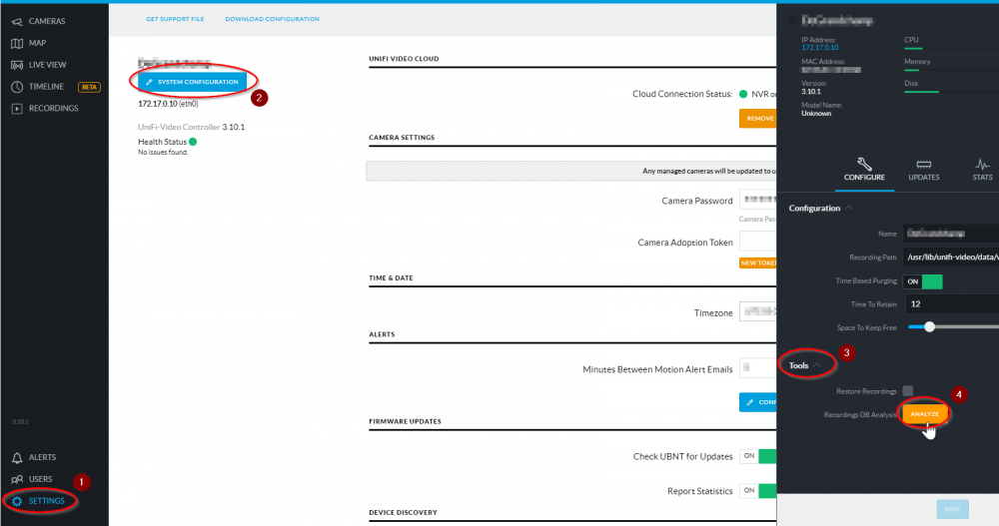Click the pencil icon on System Configuration
This screenshot has height=526, width=999.
tap(149, 82)
